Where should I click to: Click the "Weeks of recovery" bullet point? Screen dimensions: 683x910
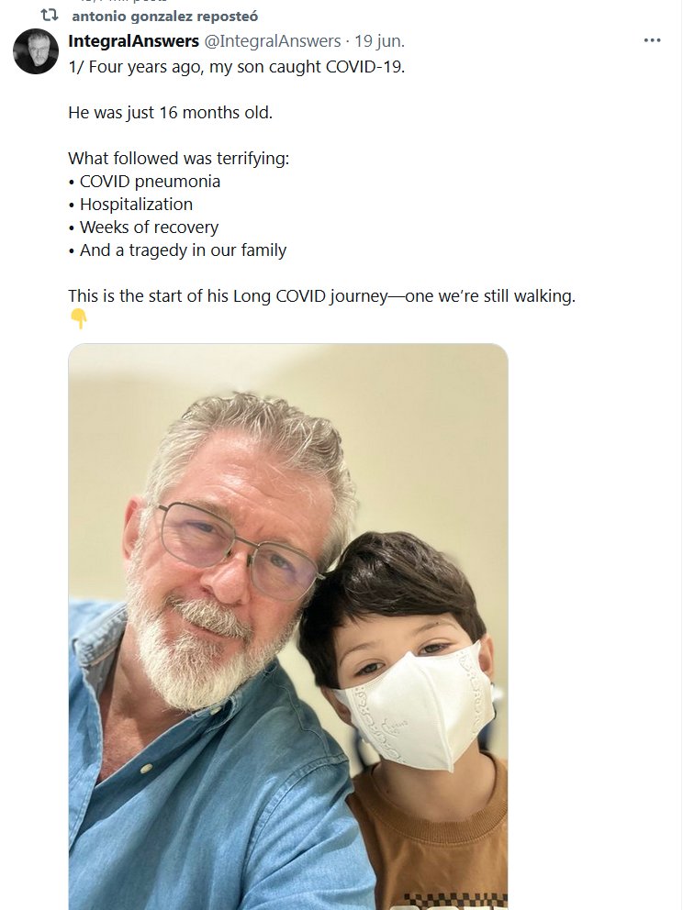coord(149,227)
